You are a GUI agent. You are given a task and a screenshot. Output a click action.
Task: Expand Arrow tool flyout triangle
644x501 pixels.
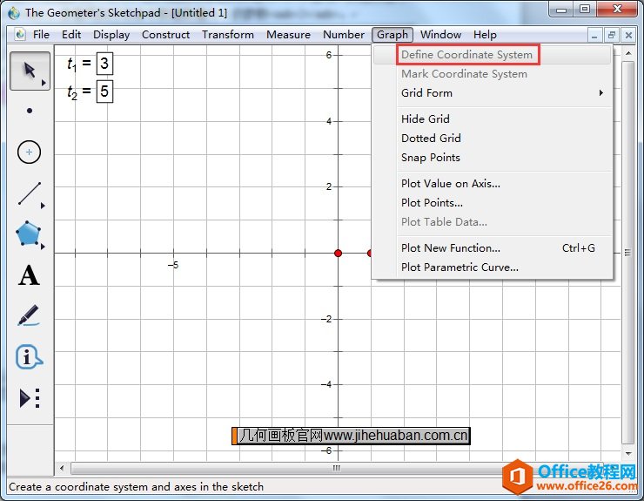[44, 83]
